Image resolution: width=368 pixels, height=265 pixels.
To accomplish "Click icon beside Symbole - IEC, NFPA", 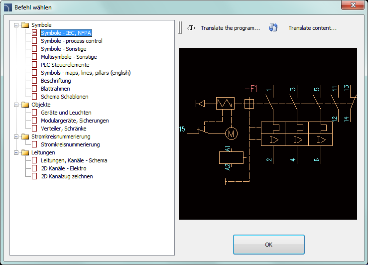I will coord(34,33).
